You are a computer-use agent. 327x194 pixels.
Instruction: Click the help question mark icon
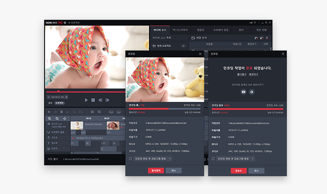pos(255,23)
